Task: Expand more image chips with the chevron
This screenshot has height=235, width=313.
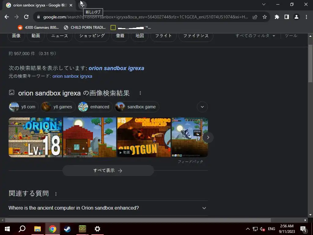Action: [x=202, y=107]
